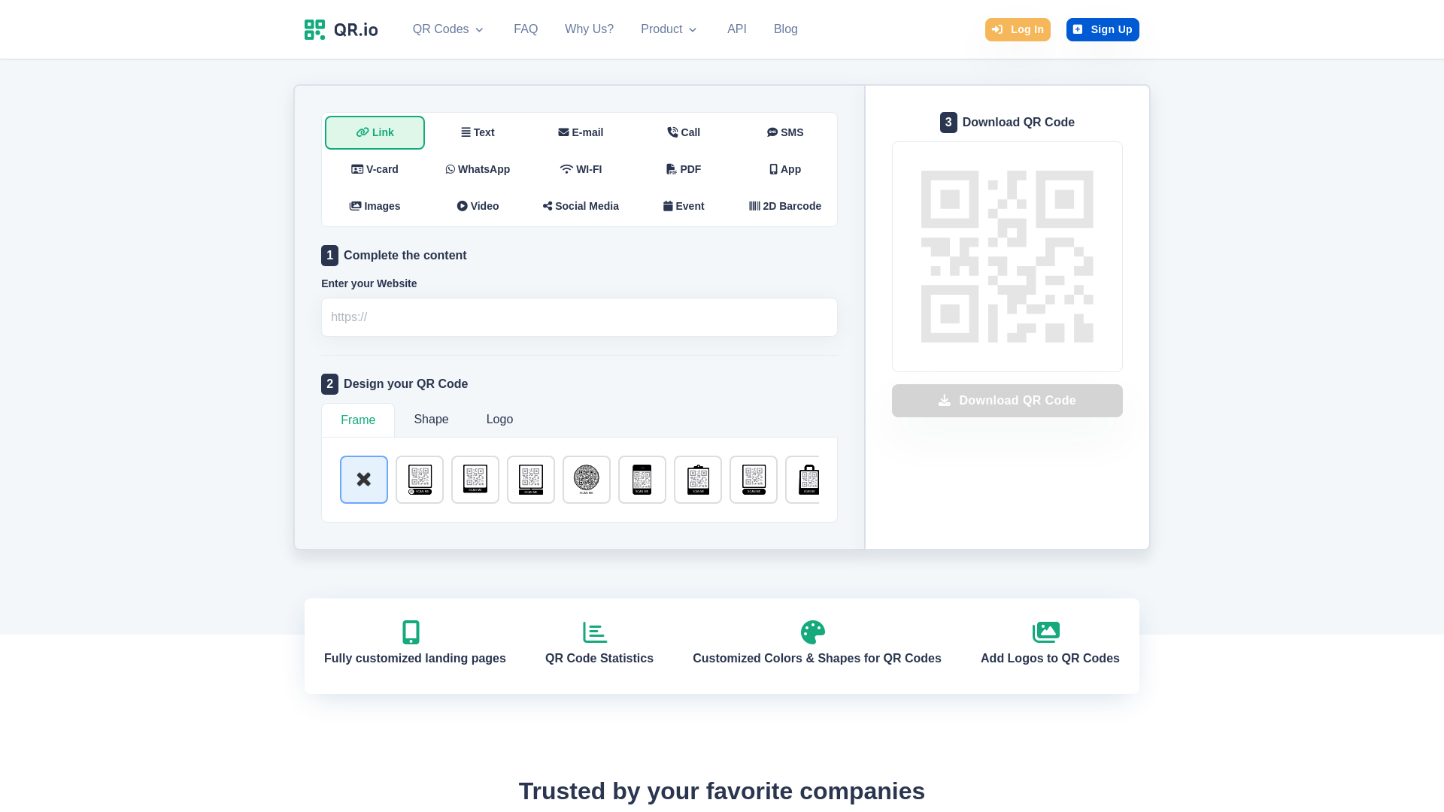Click the QR code preview image
Viewport: 1444px width, 812px height.
(1007, 256)
